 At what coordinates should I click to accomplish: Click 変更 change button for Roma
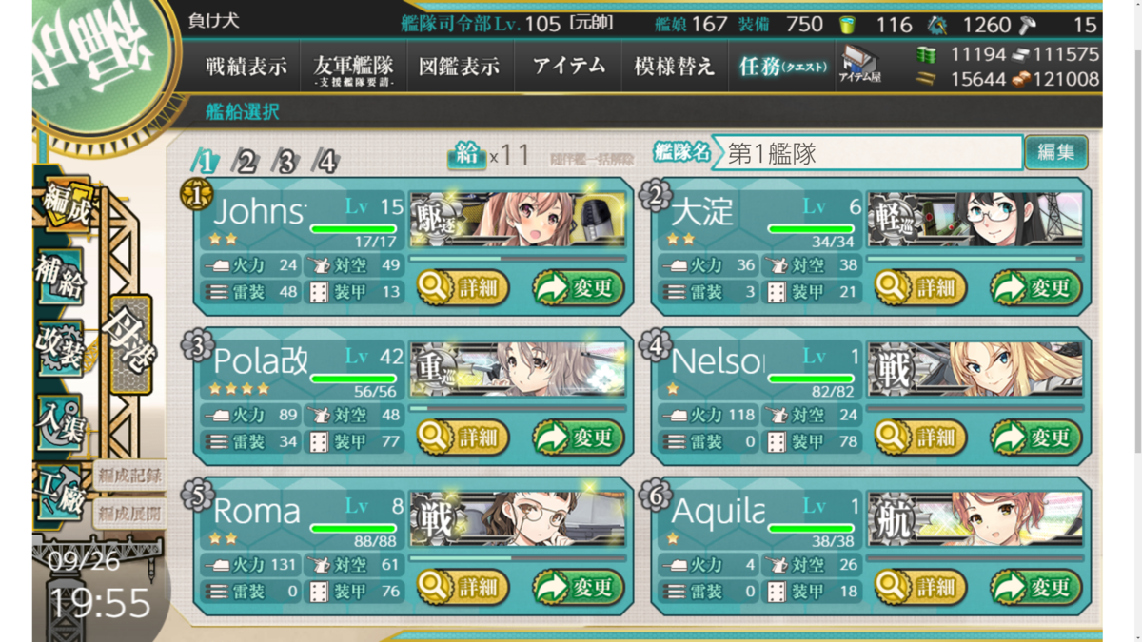coord(579,587)
